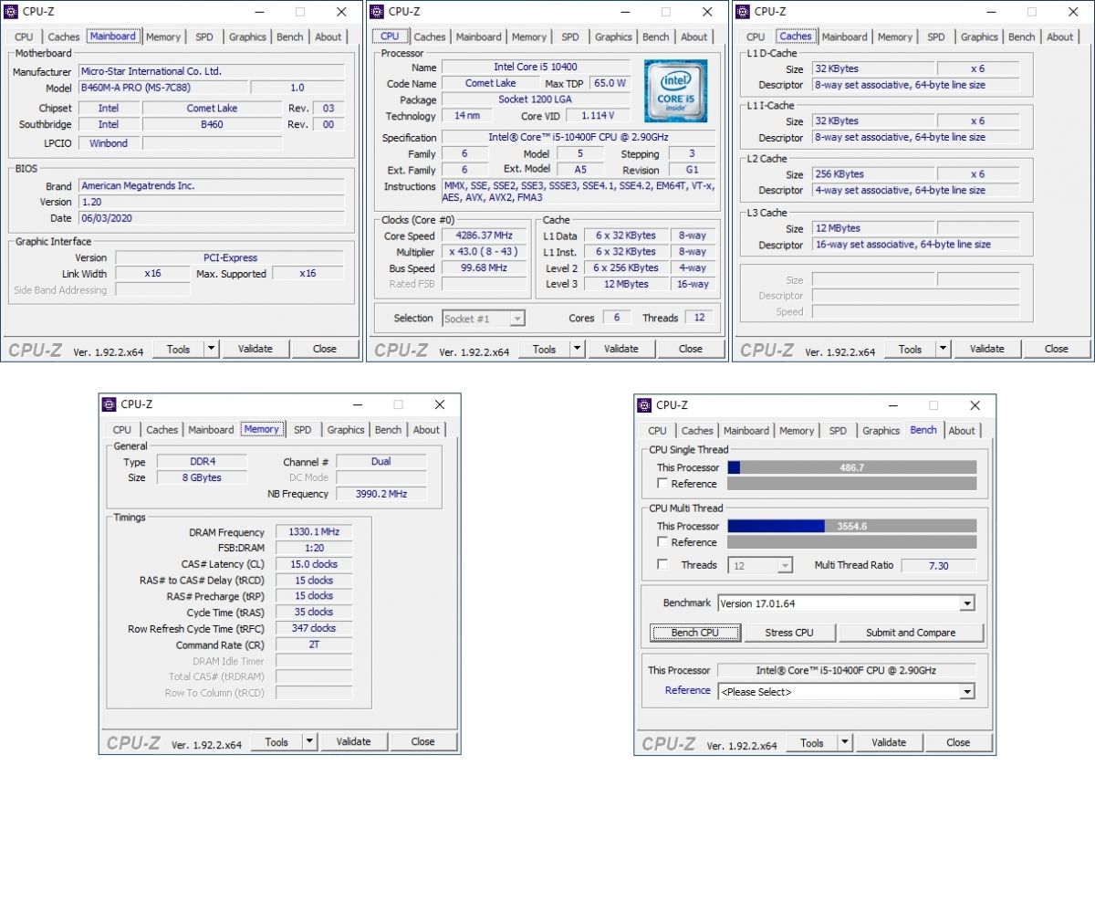Click the NB Frequency value 3990.2 MHz

click(381, 494)
